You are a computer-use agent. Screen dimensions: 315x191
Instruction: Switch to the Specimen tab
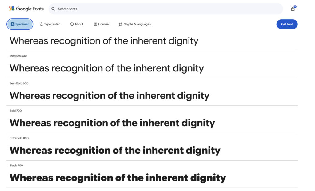tap(20, 24)
